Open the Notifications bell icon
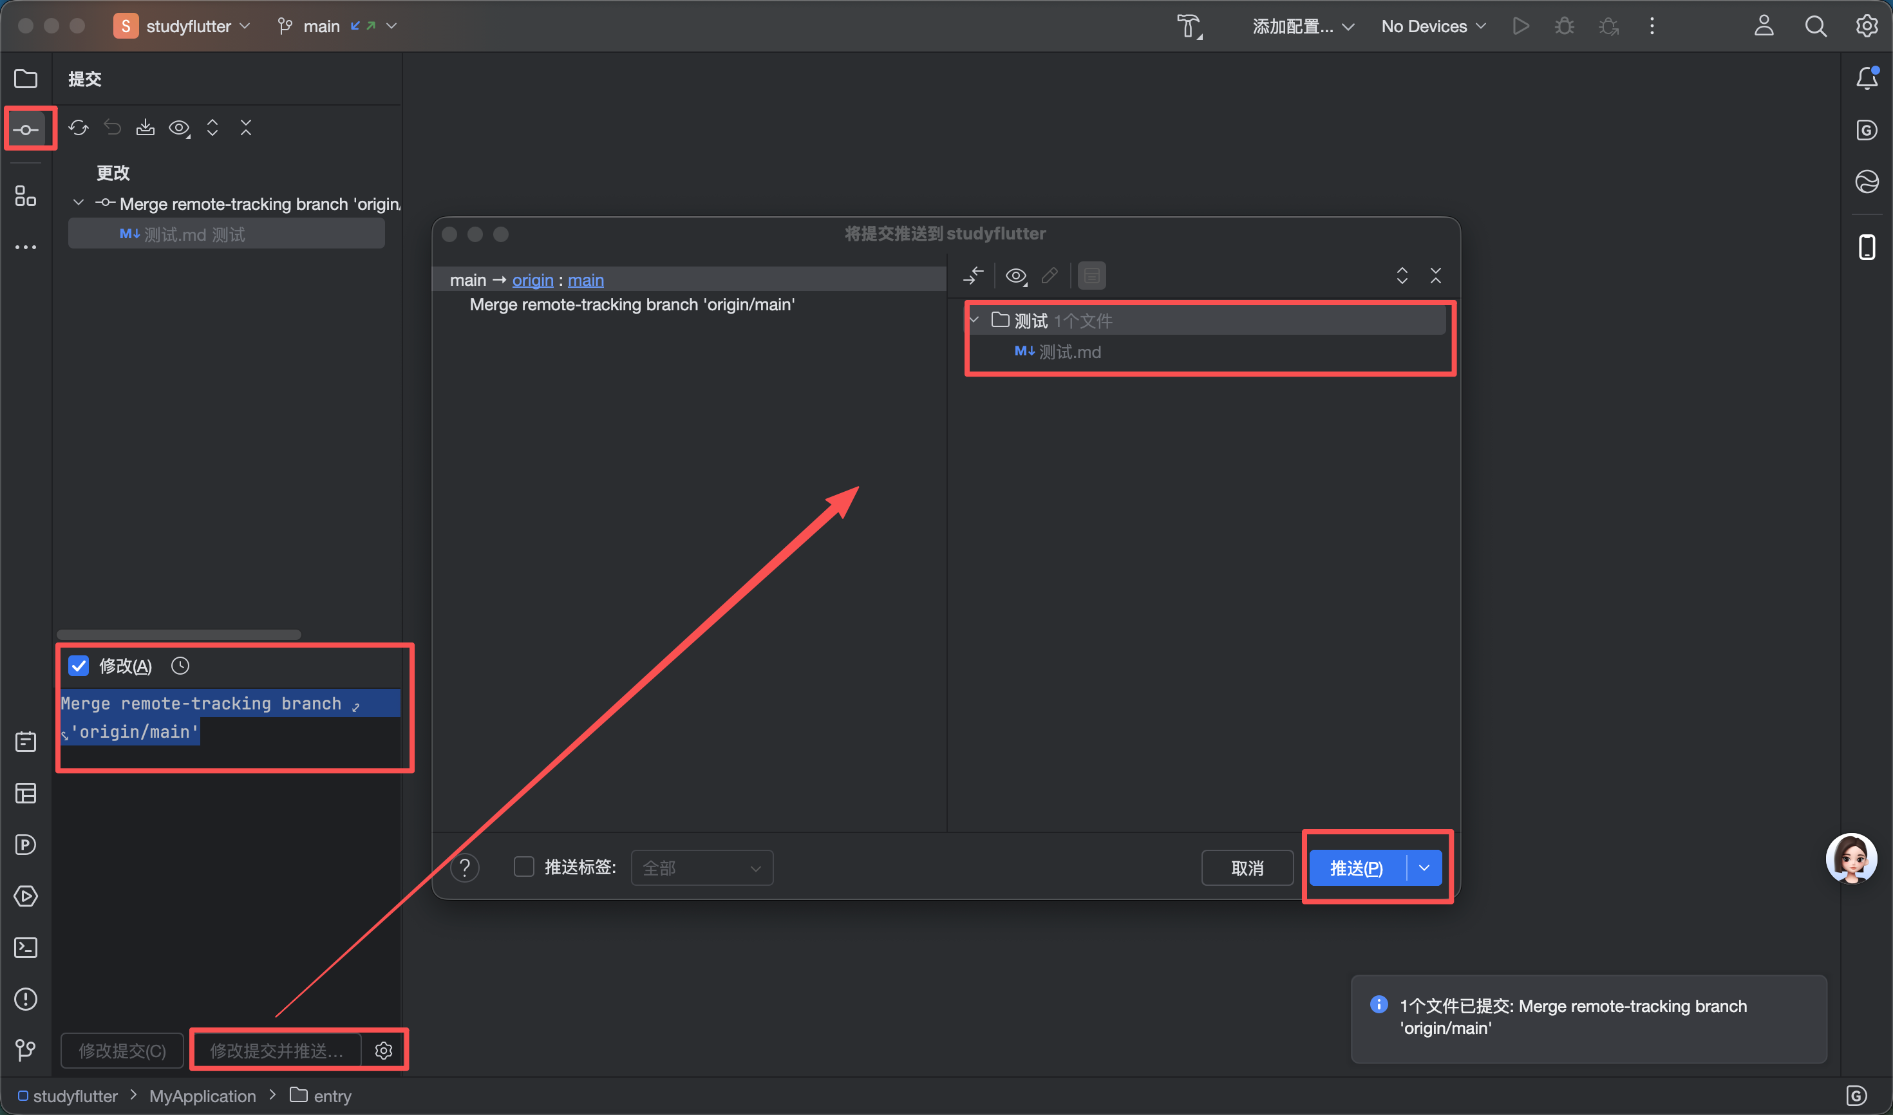Image resolution: width=1893 pixels, height=1115 pixels. point(1867,78)
